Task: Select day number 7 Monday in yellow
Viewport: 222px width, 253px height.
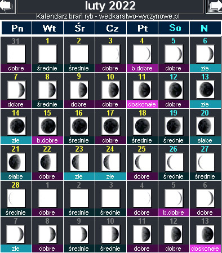Action: [x=16, y=77]
